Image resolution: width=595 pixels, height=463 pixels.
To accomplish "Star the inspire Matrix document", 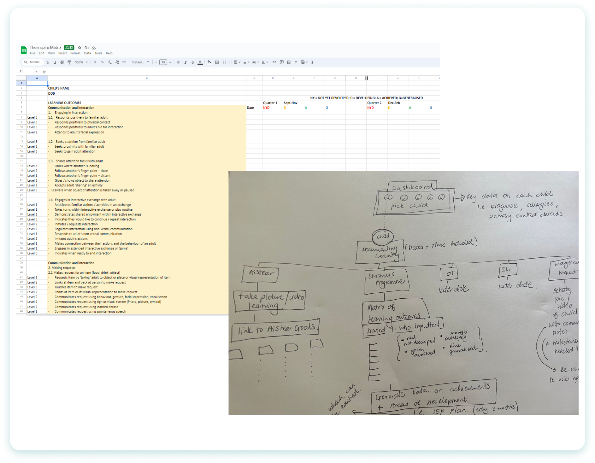I will [80, 48].
